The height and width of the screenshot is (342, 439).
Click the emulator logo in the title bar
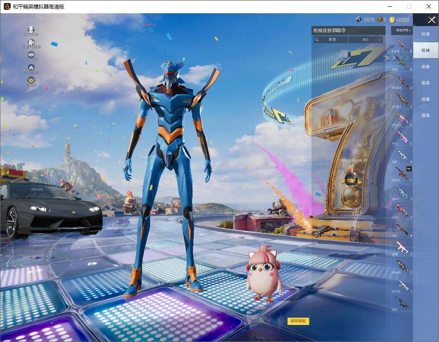(7, 6)
